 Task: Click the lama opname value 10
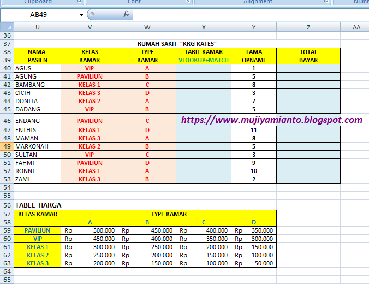pyautogui.click(x=254, y=171)
